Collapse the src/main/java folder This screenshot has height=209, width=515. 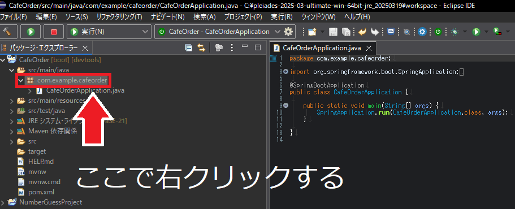point(12,70)
